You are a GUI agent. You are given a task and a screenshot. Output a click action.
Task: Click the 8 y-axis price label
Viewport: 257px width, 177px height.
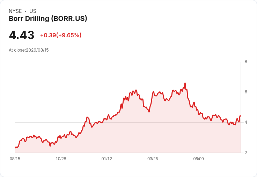coord(246,62)
